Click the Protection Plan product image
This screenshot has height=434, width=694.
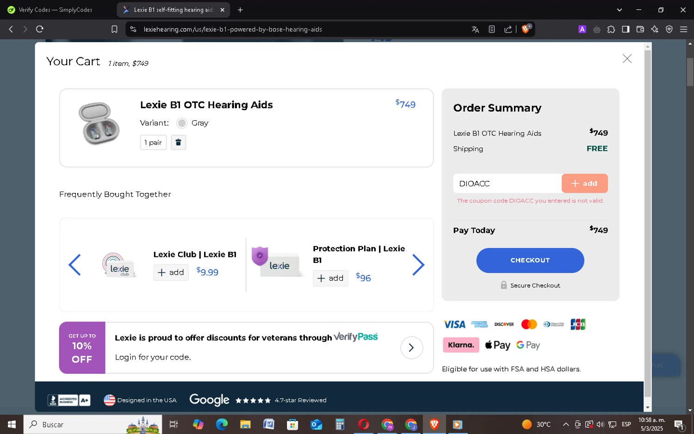click(x=277, y=262)
